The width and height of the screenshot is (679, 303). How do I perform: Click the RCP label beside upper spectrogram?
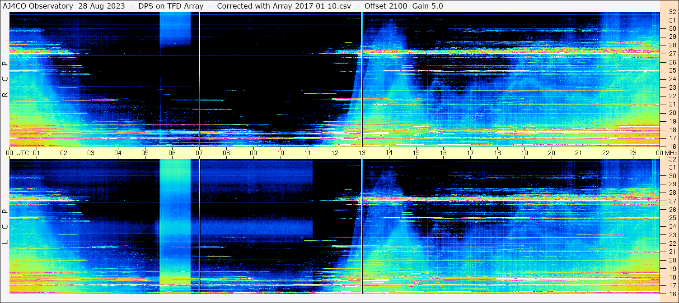tap(5, 79)
